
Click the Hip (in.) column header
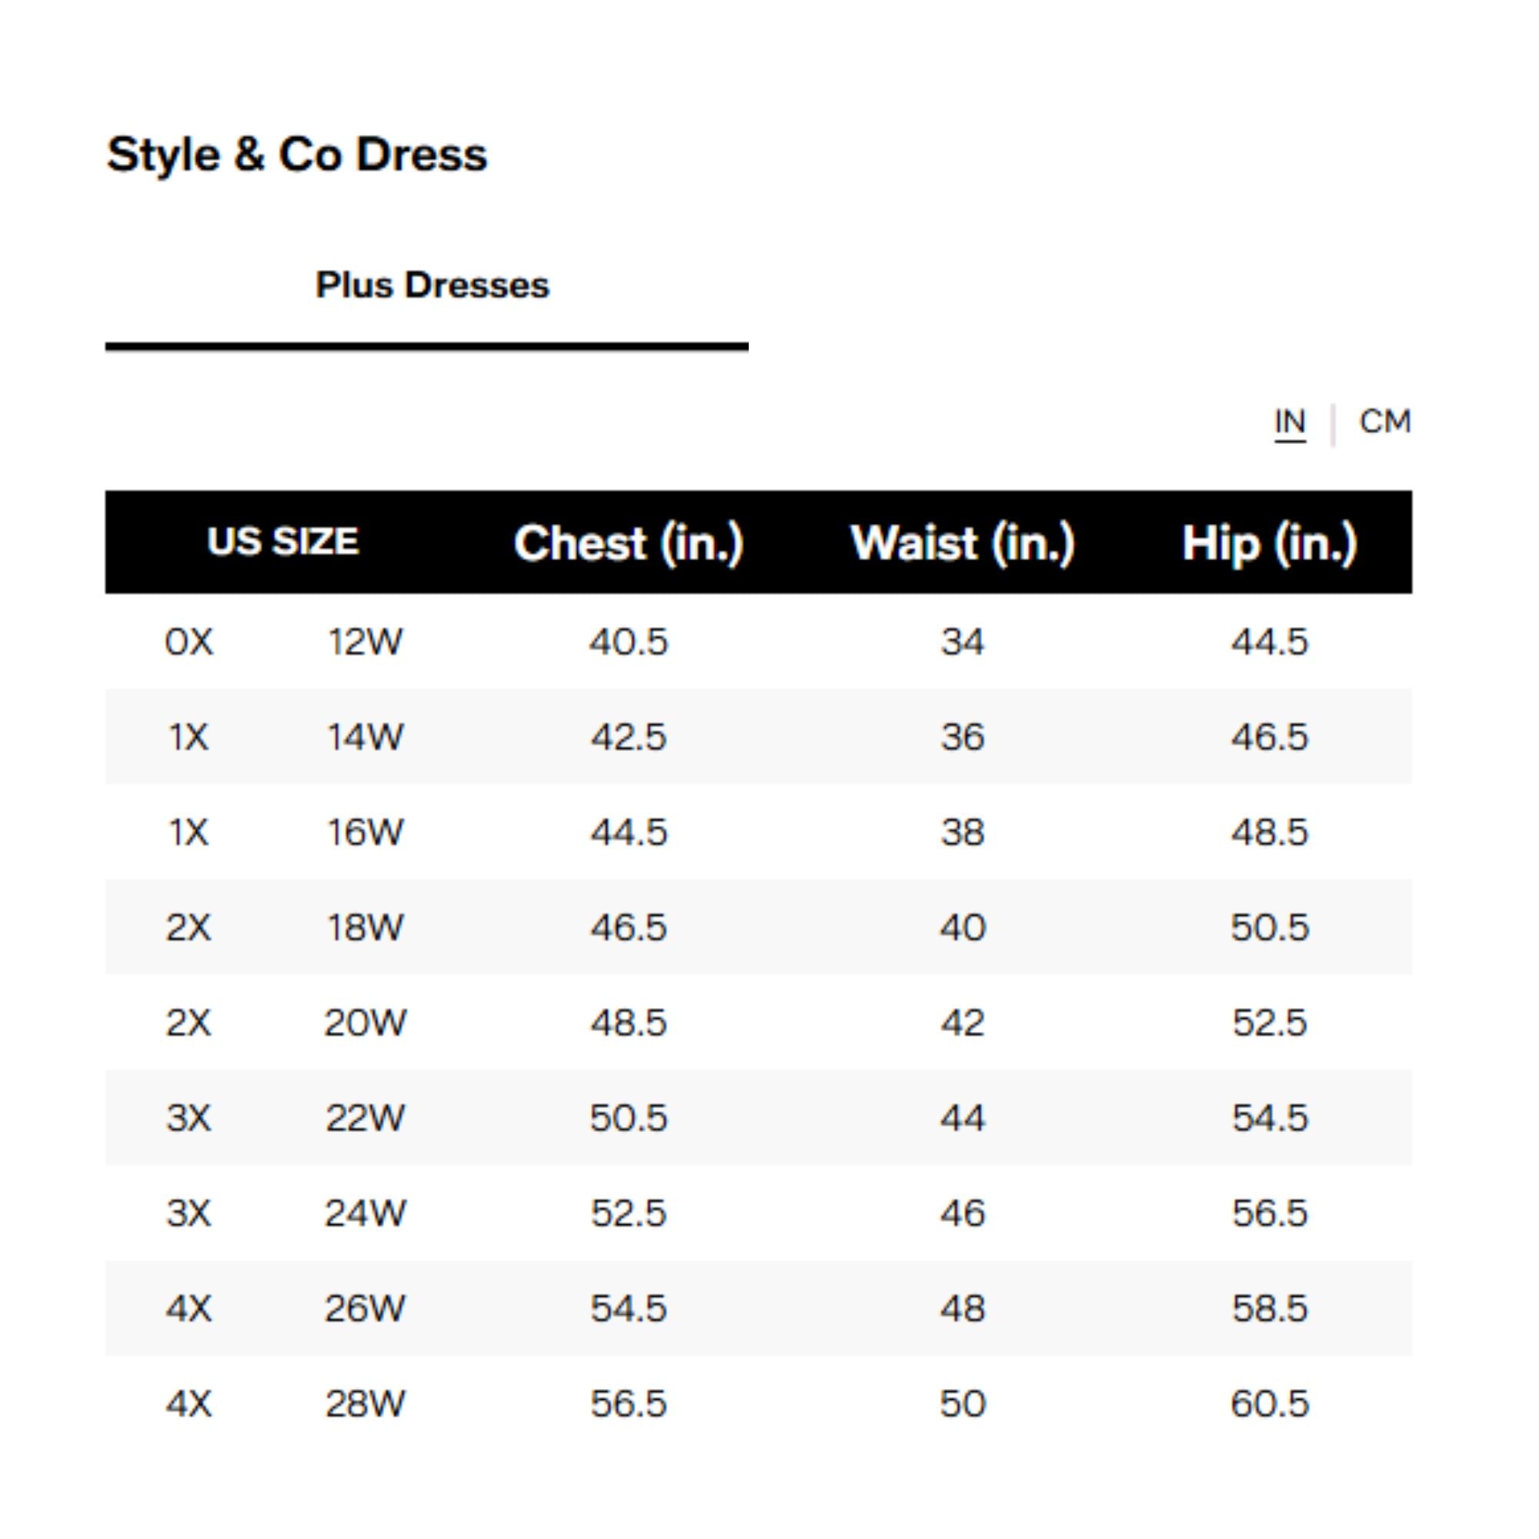(x=1269, y=543)
